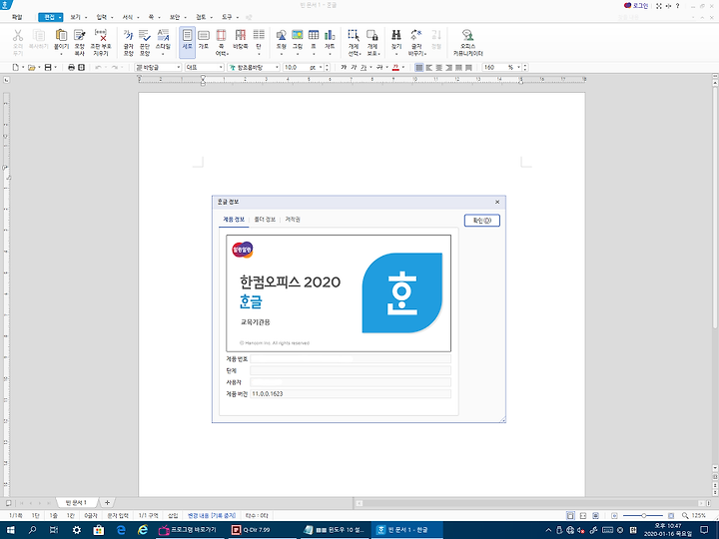Toggle Align left paragraph alignment

[429, 68]
